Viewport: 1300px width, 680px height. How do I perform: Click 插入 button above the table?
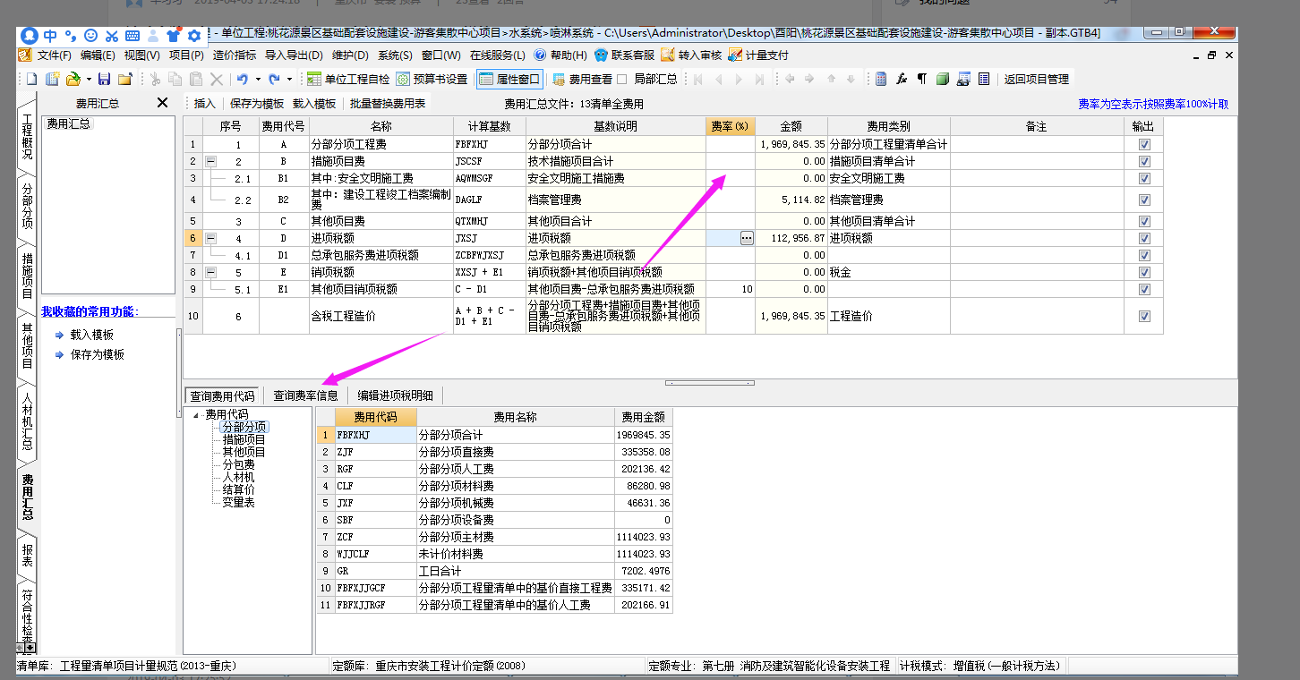click(x=205, y=104)
